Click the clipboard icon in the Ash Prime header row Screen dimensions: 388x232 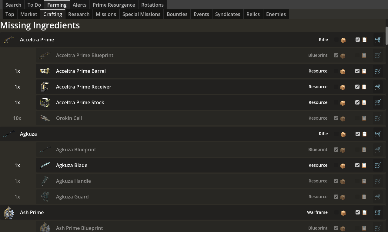pyautogui.click(x=364, y=212)
